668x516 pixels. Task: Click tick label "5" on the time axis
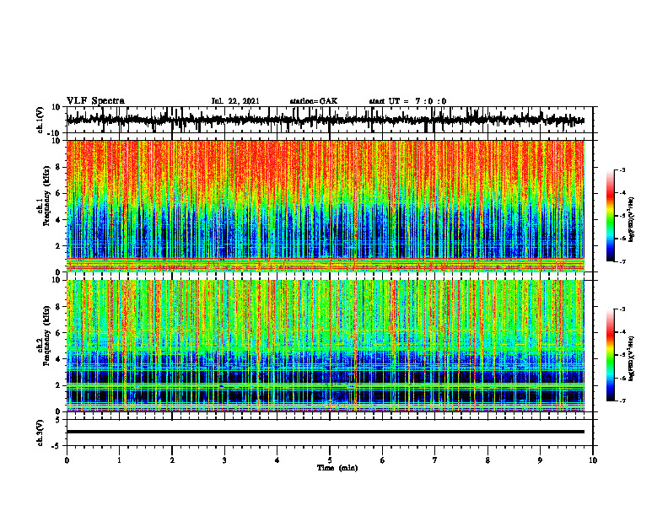330,460
